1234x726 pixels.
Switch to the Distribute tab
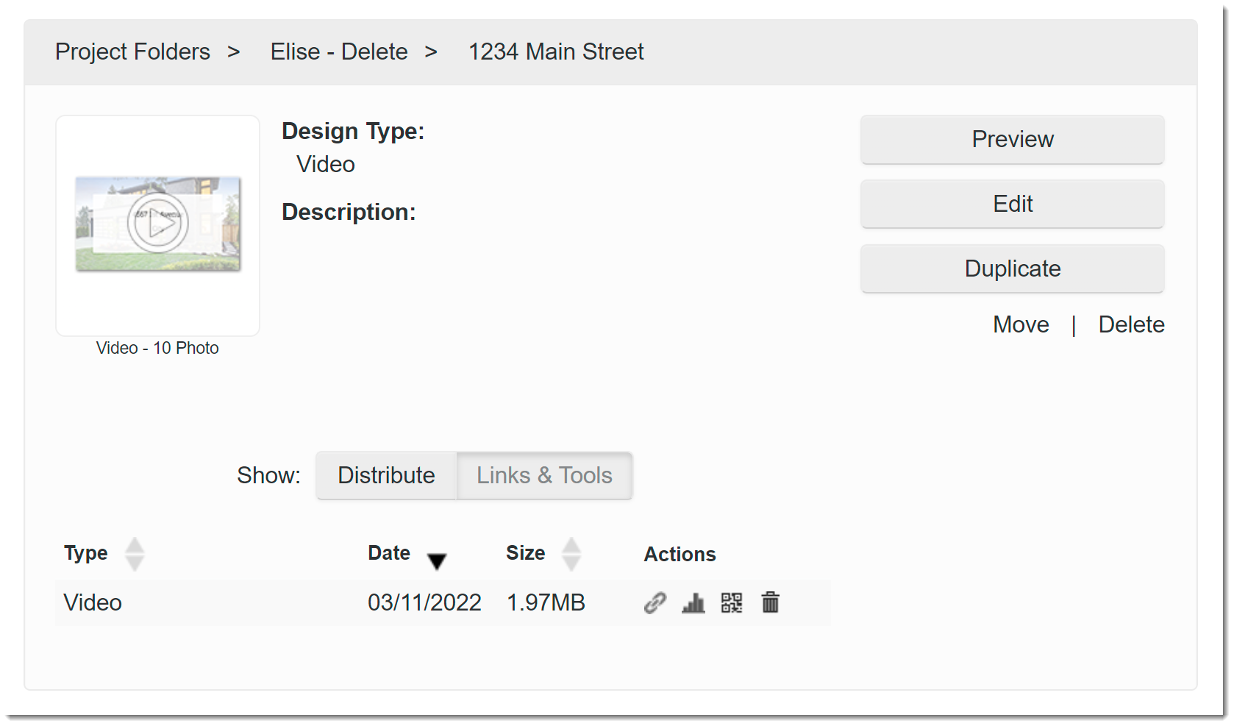(385, 475)
